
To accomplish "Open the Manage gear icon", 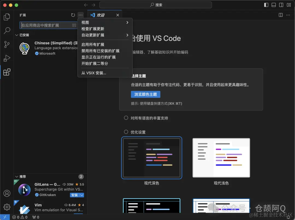I will pyautogui.click(x=7, y=207).
